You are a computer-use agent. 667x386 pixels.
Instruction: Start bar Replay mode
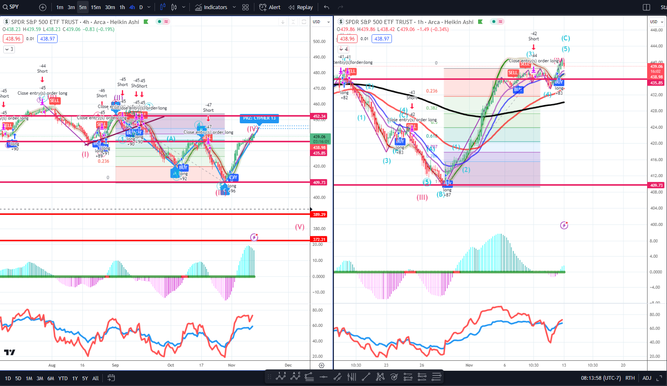point(301,7)
